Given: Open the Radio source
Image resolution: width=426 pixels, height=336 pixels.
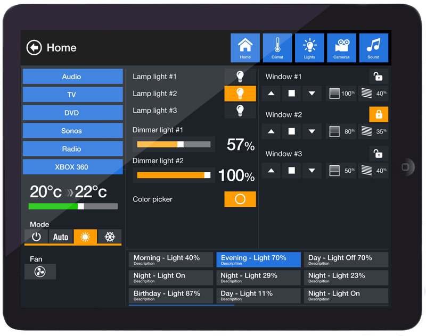Looking at the screenshot, I should tap(72, 149).
